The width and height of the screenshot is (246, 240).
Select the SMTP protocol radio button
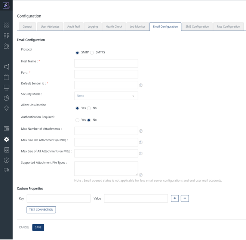pyautogui.click(x=77, y=53)
